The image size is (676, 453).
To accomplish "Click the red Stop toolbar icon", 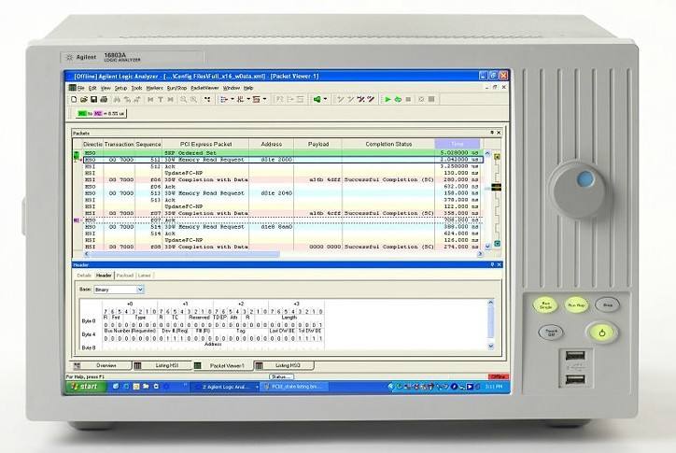I will coord(406,98).
